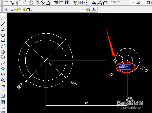
Task: Select the Circle draw tool
Action: point(3,52)
